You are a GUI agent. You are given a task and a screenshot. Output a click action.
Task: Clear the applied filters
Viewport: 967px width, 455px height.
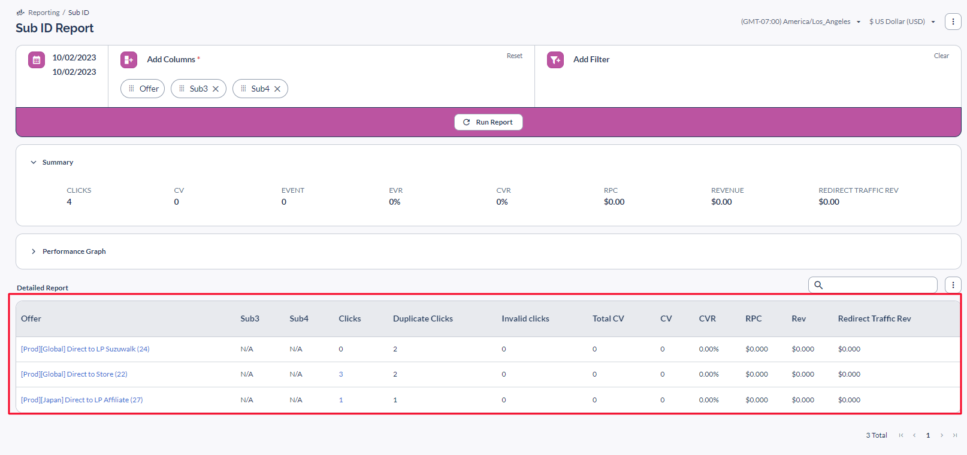941,56
